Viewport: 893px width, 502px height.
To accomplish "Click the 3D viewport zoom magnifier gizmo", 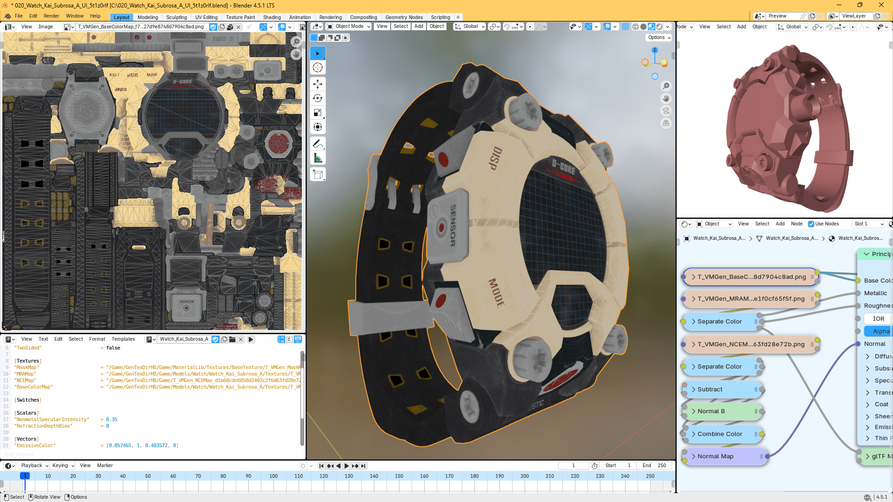I will click(x=666, y=86).
